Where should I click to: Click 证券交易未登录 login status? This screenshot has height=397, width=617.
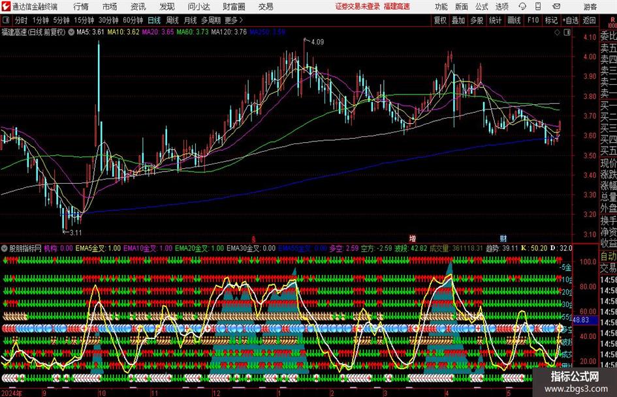pos(358,7)
